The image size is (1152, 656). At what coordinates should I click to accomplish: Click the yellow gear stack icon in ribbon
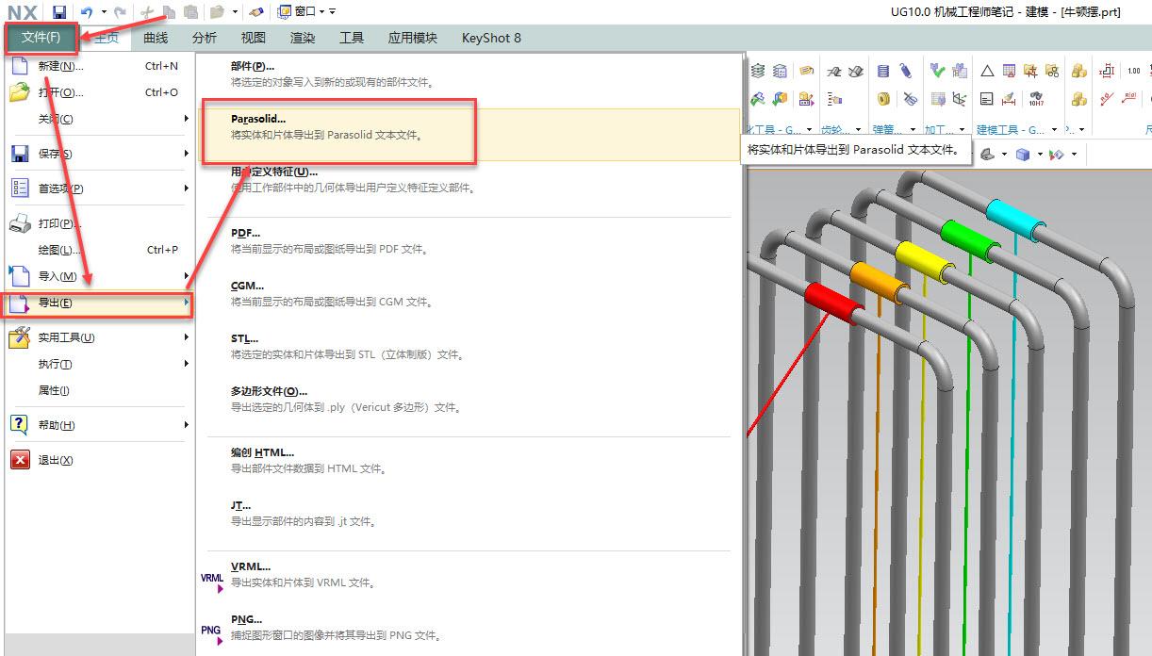tap(1080, 71)
